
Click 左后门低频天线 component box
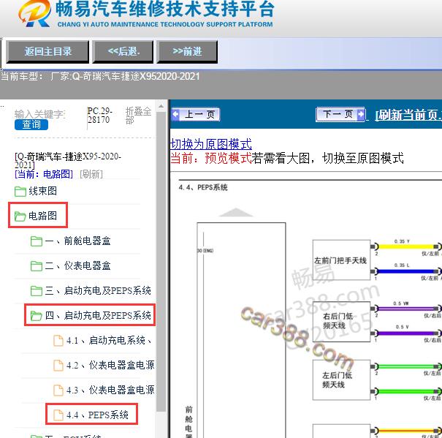[341, 380]
